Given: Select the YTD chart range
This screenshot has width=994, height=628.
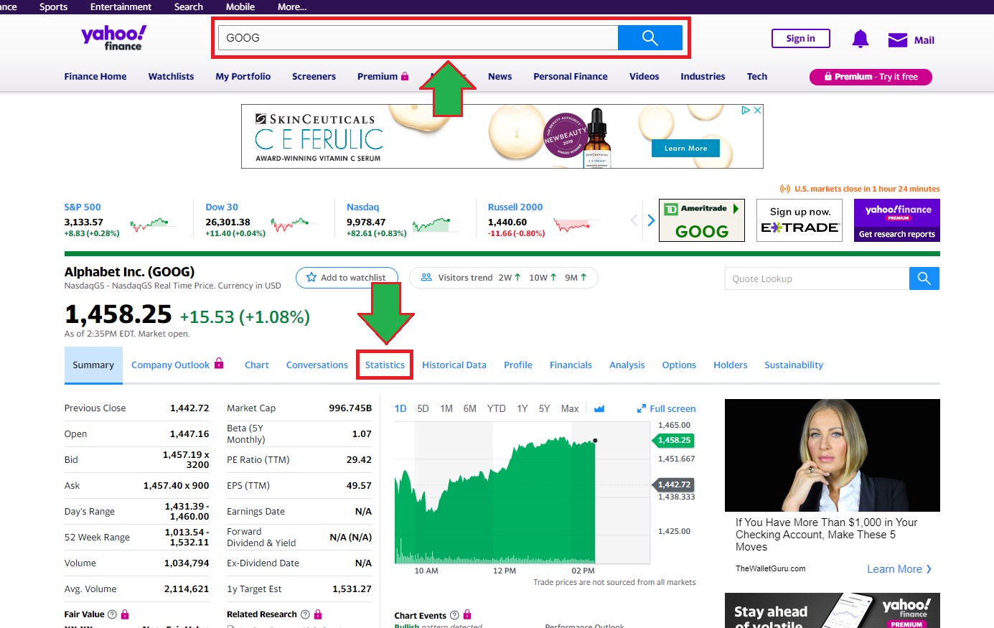Looking at the screenshot, I should coord(497,408).
